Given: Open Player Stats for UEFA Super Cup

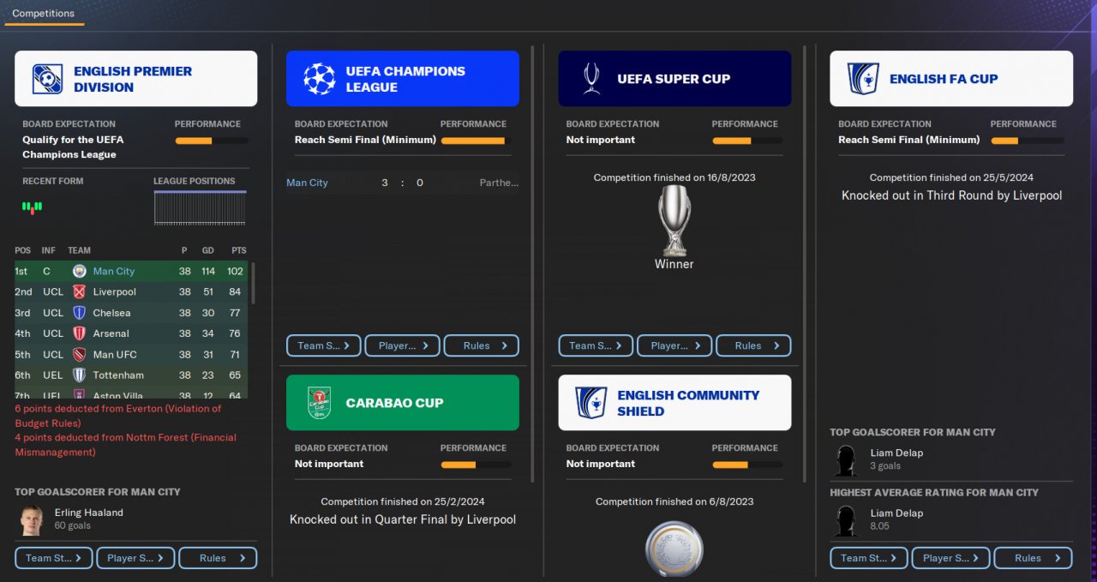Looking at the screenshot, I should tap(674, 345).
